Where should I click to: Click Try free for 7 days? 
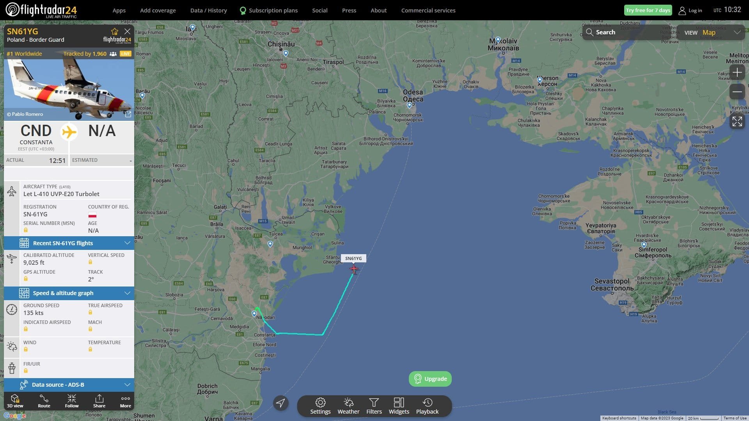click(x=648, y=11)
